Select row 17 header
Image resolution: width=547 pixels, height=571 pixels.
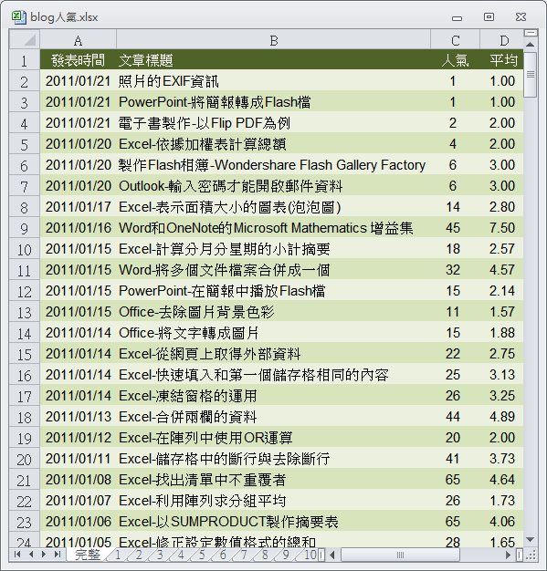coord(25,396)
